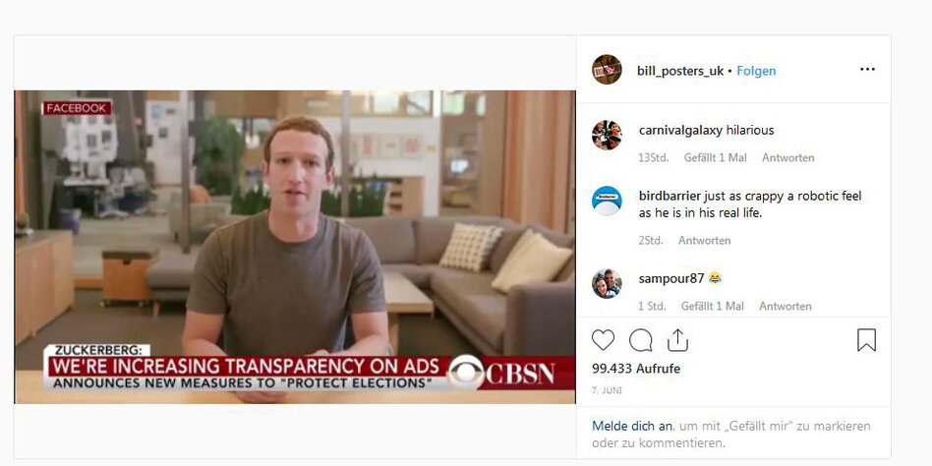Open the 99.433 Aufrufe view count
The image size is (932, 466).
coord(636,369)
